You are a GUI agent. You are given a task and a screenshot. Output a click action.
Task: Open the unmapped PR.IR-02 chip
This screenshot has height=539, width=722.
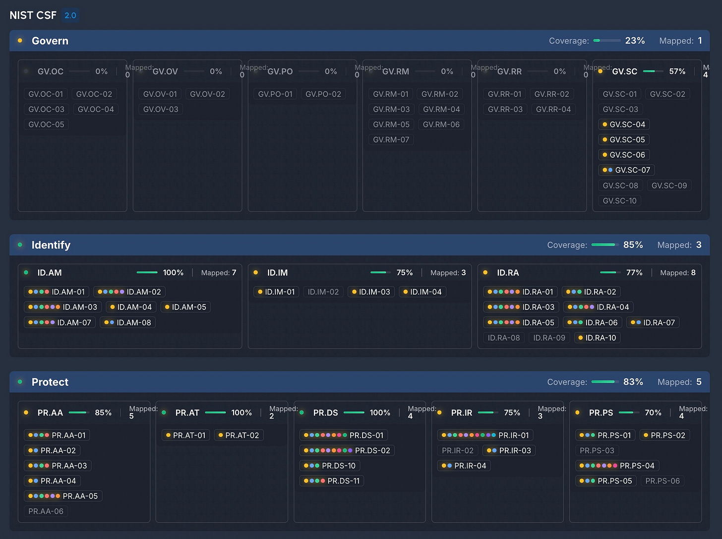click(x=458, y=450)
